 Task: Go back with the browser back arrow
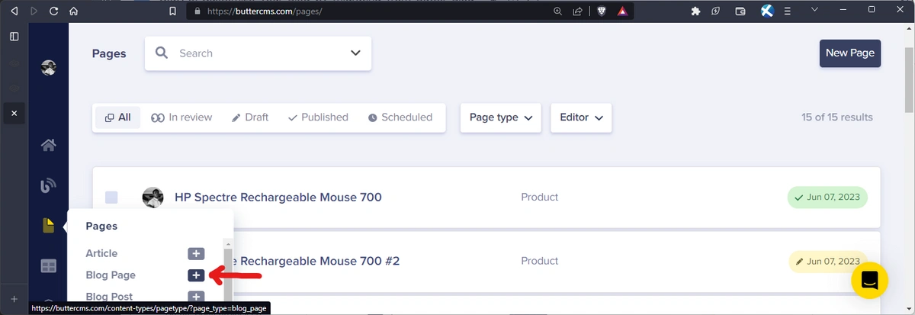tap(14, 11)
